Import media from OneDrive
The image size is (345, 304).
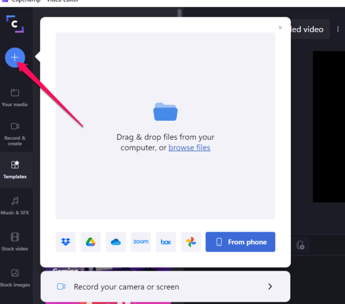pyautogui.click(x=116, y=242)
